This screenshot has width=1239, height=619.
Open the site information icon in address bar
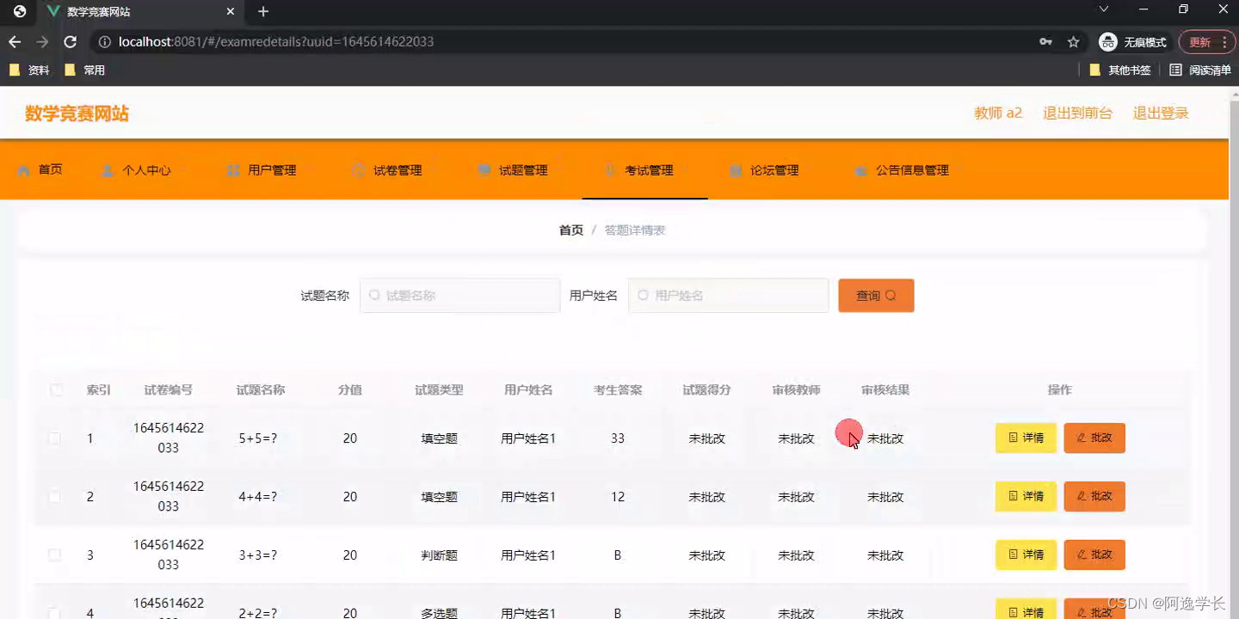coord(105,42)
